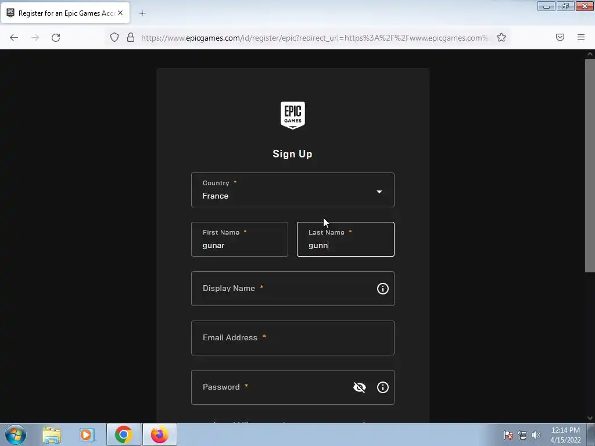
Task: Click the First Name field
Action: (x=239, y=239)
